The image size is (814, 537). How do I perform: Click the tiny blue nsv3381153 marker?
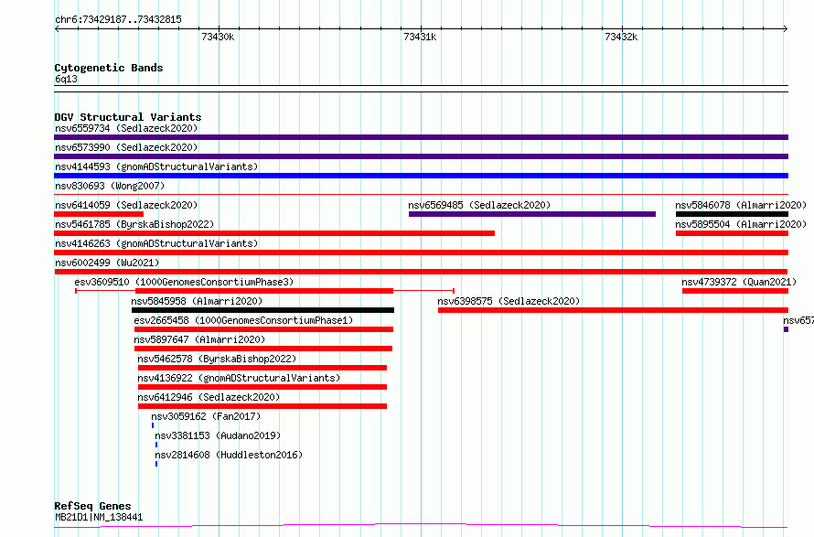point(156,445)
